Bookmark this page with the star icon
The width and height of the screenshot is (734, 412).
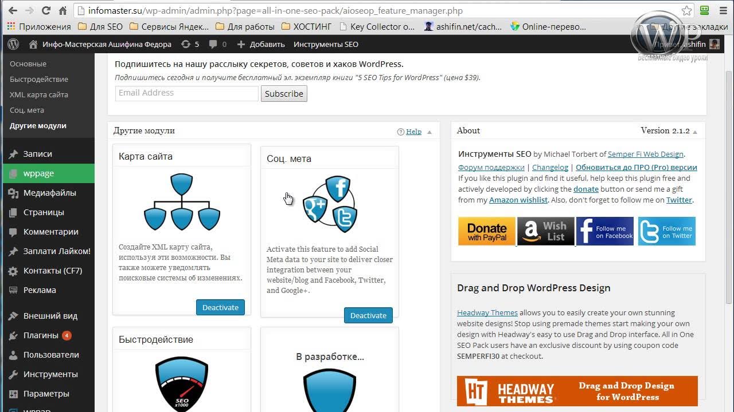click(686, 11)
